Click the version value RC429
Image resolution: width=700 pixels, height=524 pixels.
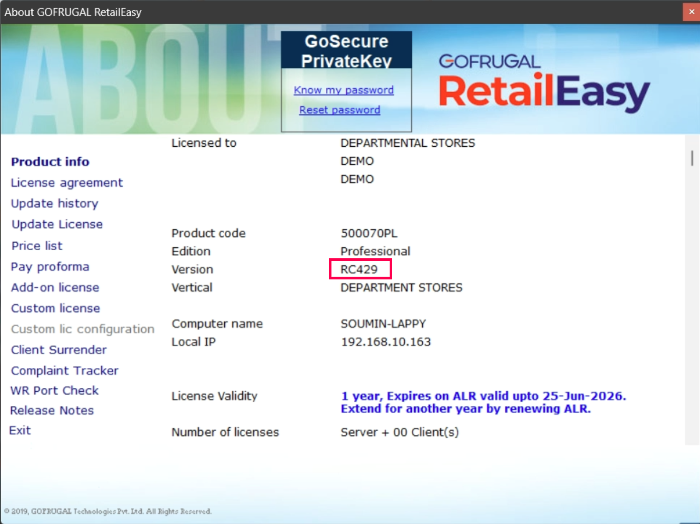pyautogui.click(x=359, y=270)
